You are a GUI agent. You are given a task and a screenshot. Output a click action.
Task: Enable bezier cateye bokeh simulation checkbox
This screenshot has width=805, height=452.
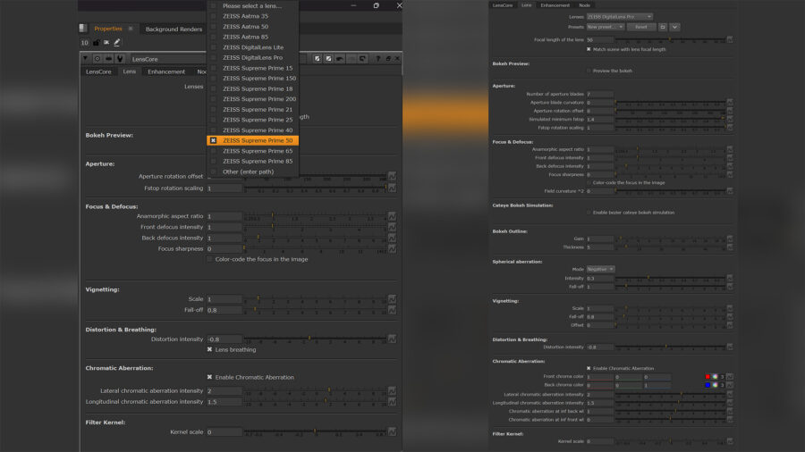pyautogui.click(x=589, y=213)
